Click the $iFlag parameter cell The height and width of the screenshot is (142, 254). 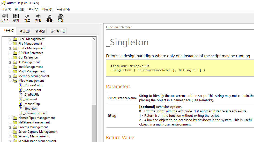(122, 115)
